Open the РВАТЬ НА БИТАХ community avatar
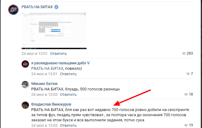Image resolution: width=202 pixels, height=128 pixels. [x=13, y=10]
